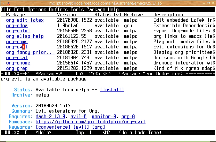Select the org-emms package link
Screen dimensions: 216x142
pyautogui.click(x=17, y=41)
